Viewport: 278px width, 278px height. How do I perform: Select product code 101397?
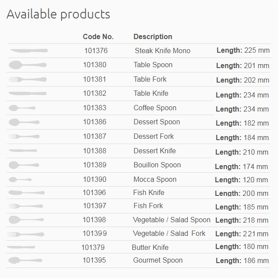coord(95,206)
